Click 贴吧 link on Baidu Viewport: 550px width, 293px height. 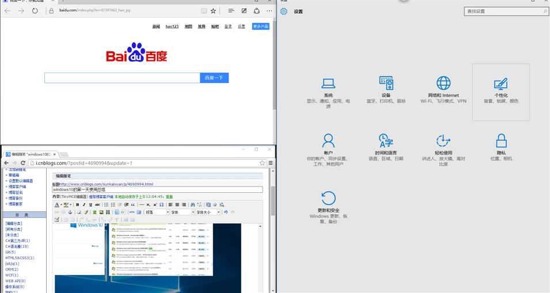(x=215, y=26)
